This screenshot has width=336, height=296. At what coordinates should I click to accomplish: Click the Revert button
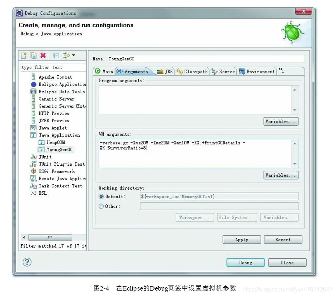coord(283,240)
